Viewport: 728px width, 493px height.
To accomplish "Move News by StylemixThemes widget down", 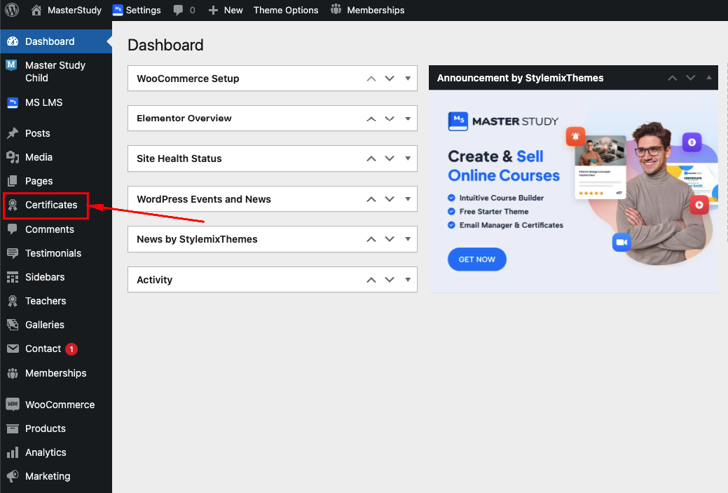I will point(390,239).
